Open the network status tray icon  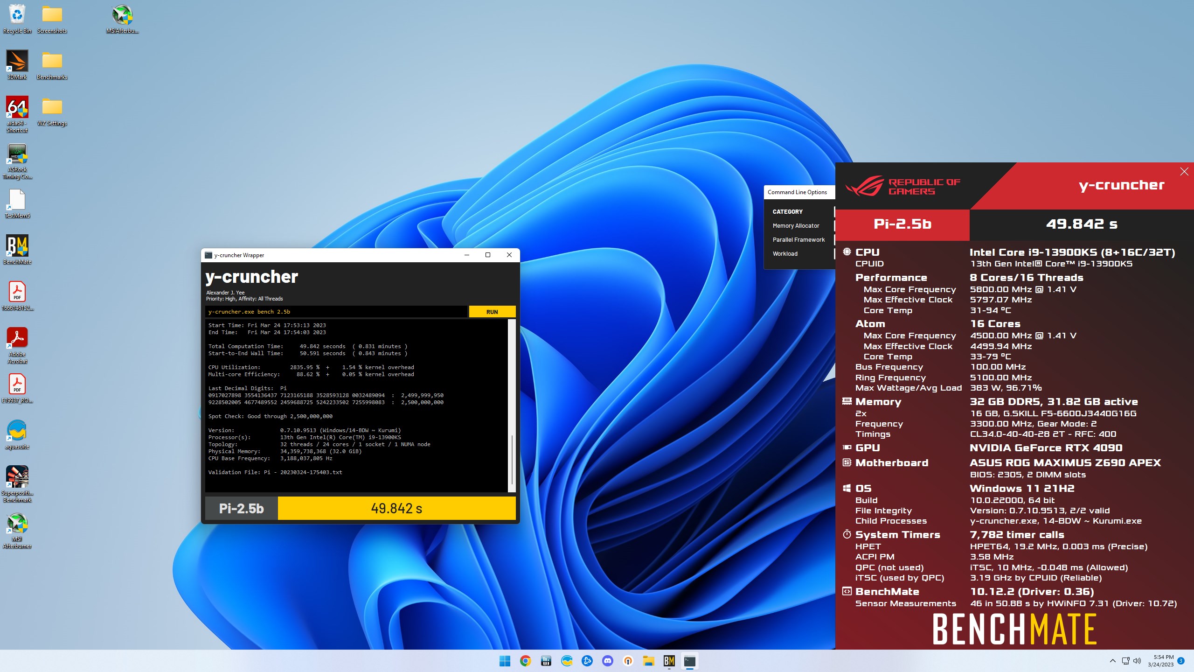coord(1125,661)
